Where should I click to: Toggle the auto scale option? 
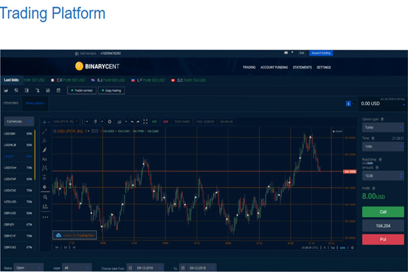[343, 248]
